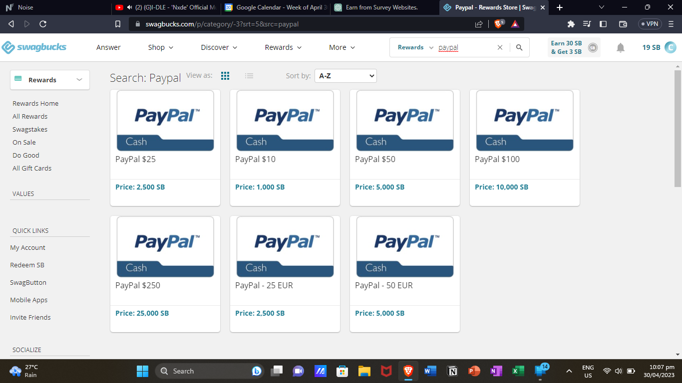Switch to list view of rewards
The height and width of the screenshot is (383, 682).
coord(249,76)
